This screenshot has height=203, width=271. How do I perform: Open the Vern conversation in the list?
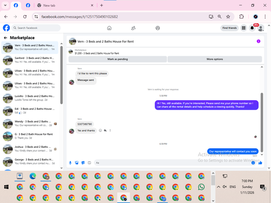pos(30,48)
